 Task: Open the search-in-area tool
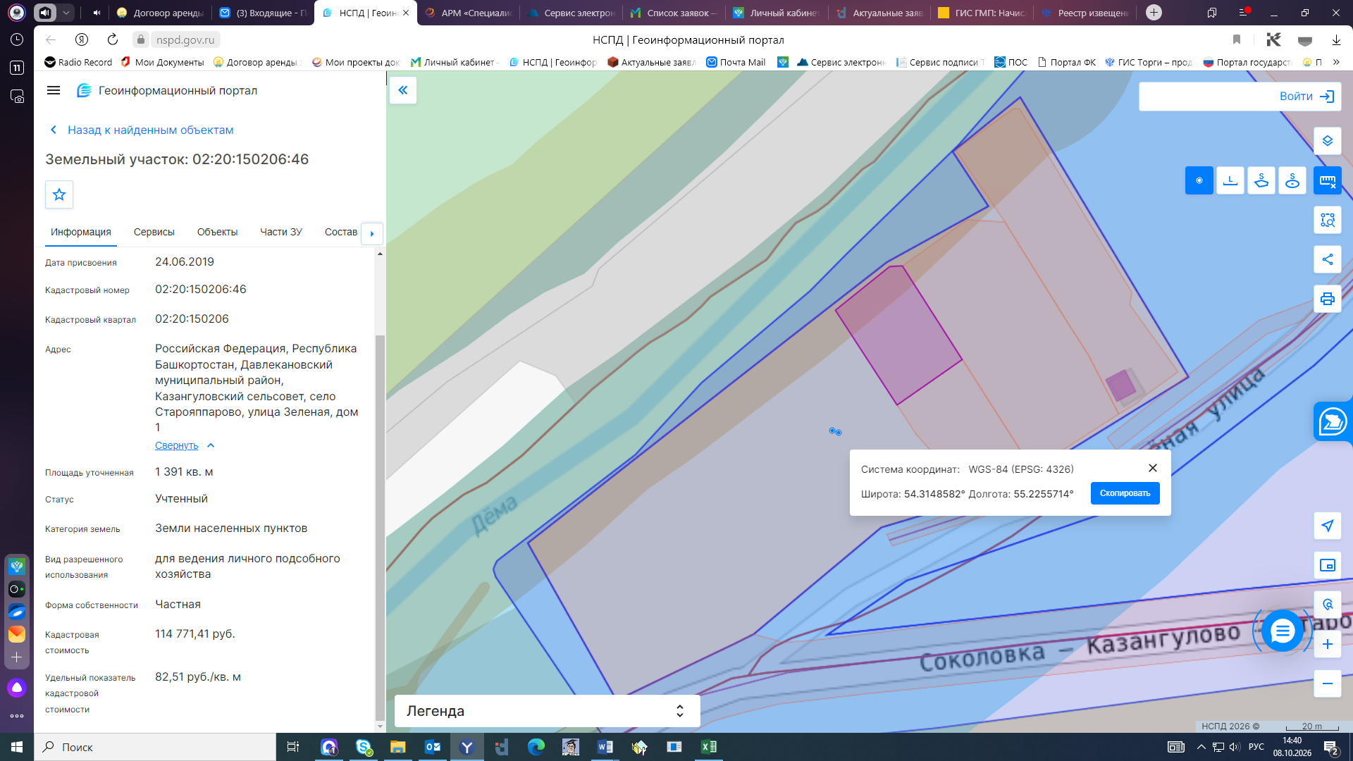(1328, 220)
